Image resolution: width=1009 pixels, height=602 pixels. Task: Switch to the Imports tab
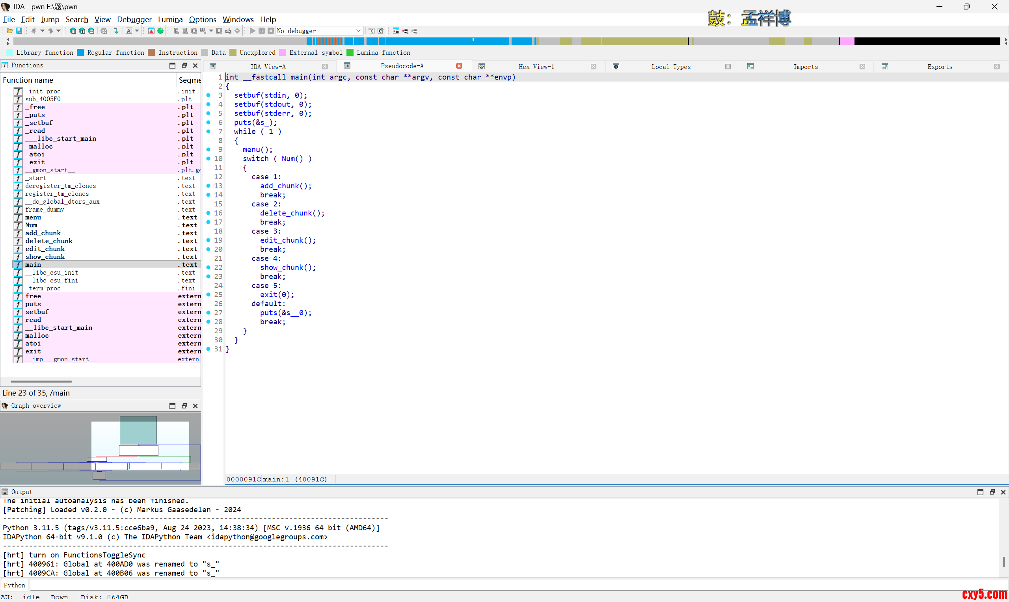pyautogui.click(x=805, y=67)
